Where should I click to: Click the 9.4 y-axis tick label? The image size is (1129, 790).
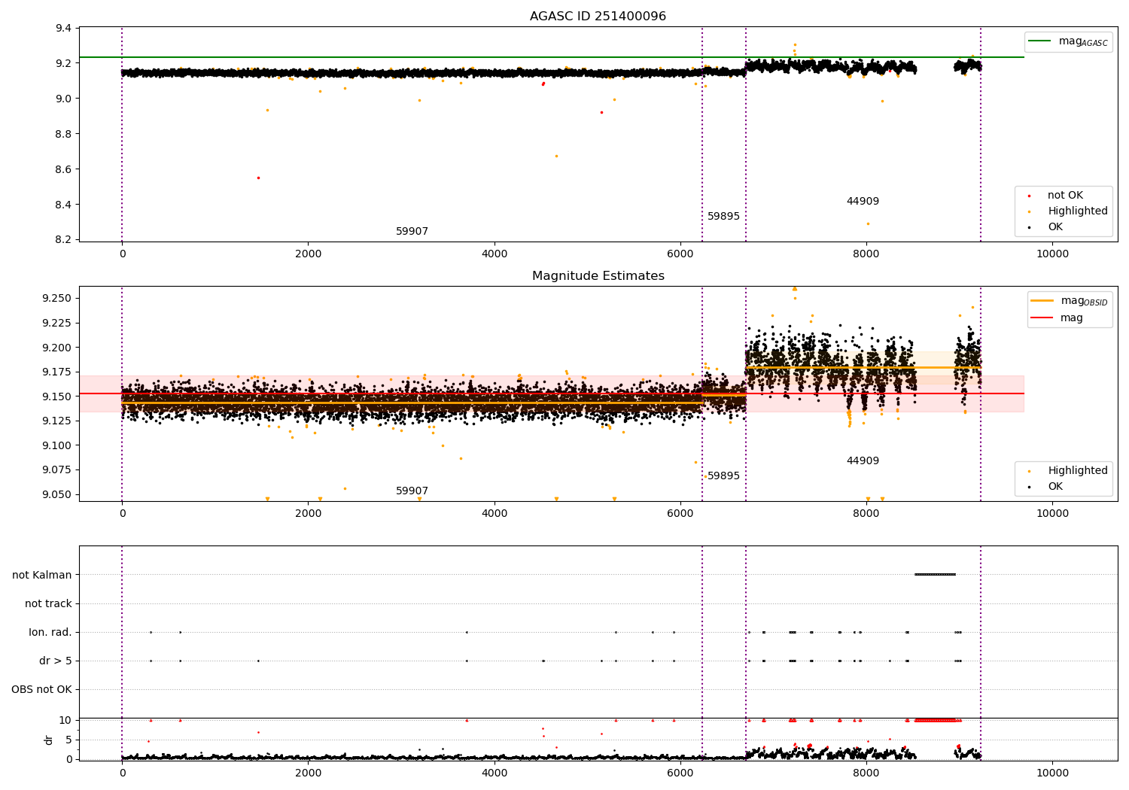[x=64, y=28]
